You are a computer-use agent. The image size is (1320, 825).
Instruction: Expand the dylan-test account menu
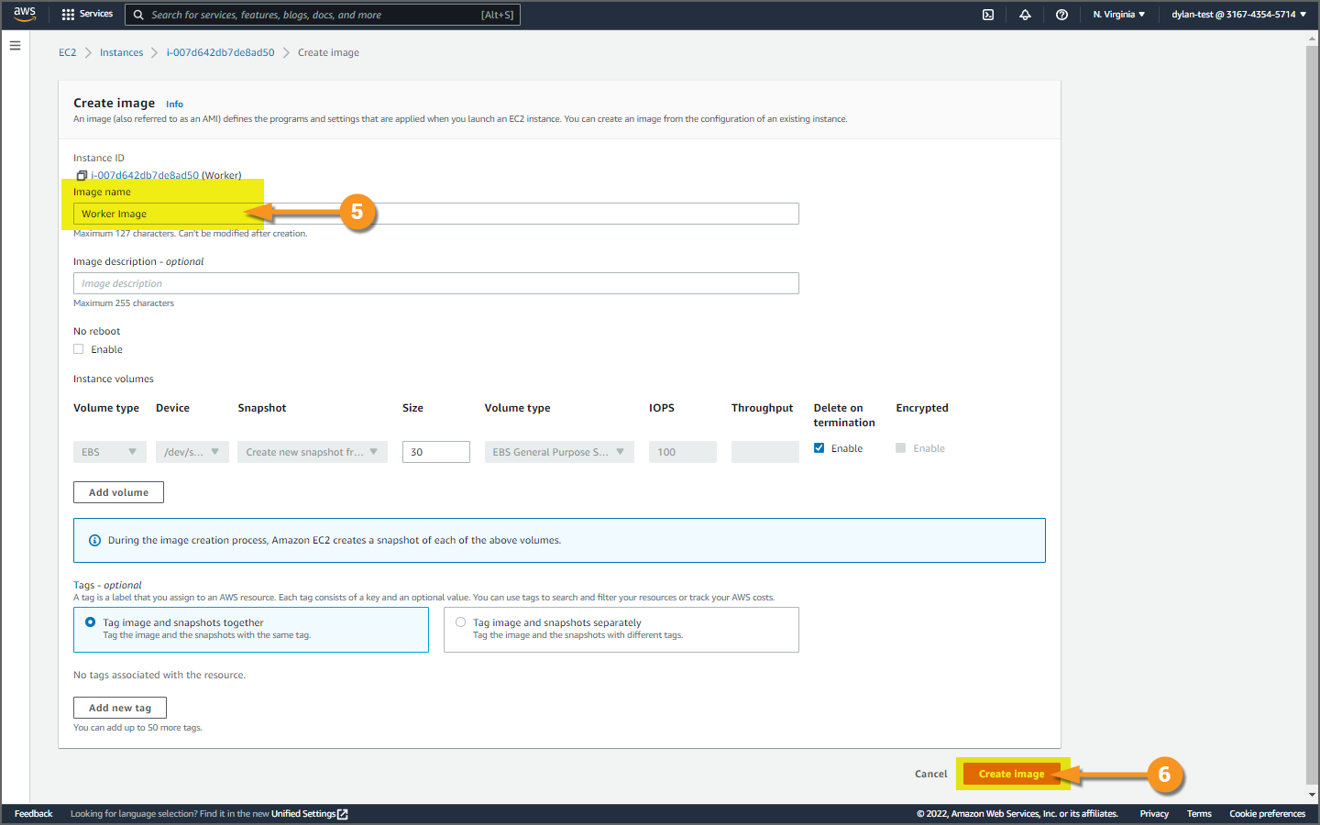(1238, 15)
